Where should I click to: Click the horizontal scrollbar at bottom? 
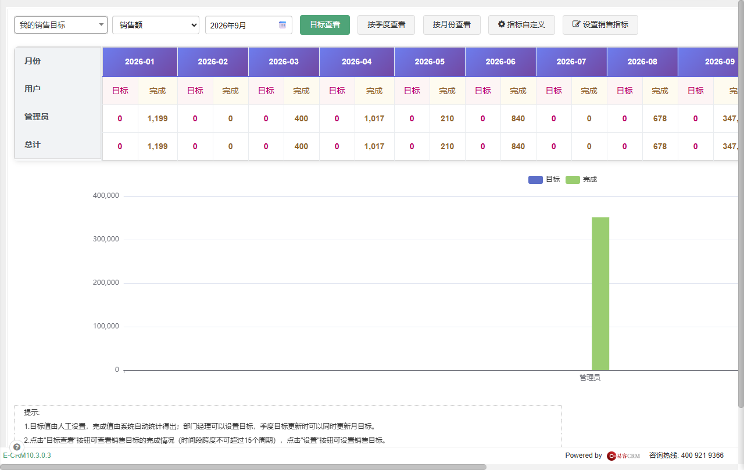pos(243,467)
